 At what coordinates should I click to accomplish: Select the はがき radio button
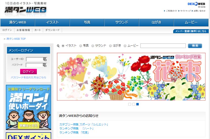pos(110,46)
